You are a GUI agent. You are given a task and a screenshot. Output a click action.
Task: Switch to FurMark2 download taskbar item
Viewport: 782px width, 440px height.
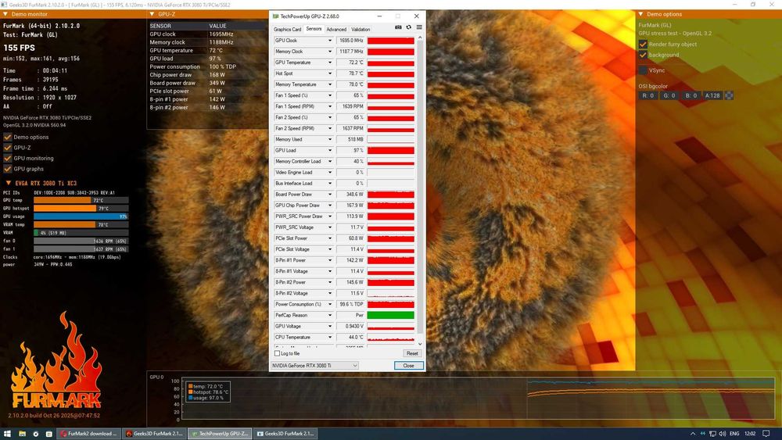coord(88,434)
